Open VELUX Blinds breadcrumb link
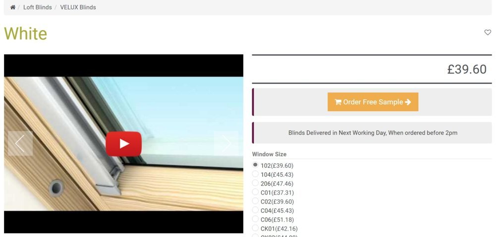The image size is (500, 237). pos(78,7)
